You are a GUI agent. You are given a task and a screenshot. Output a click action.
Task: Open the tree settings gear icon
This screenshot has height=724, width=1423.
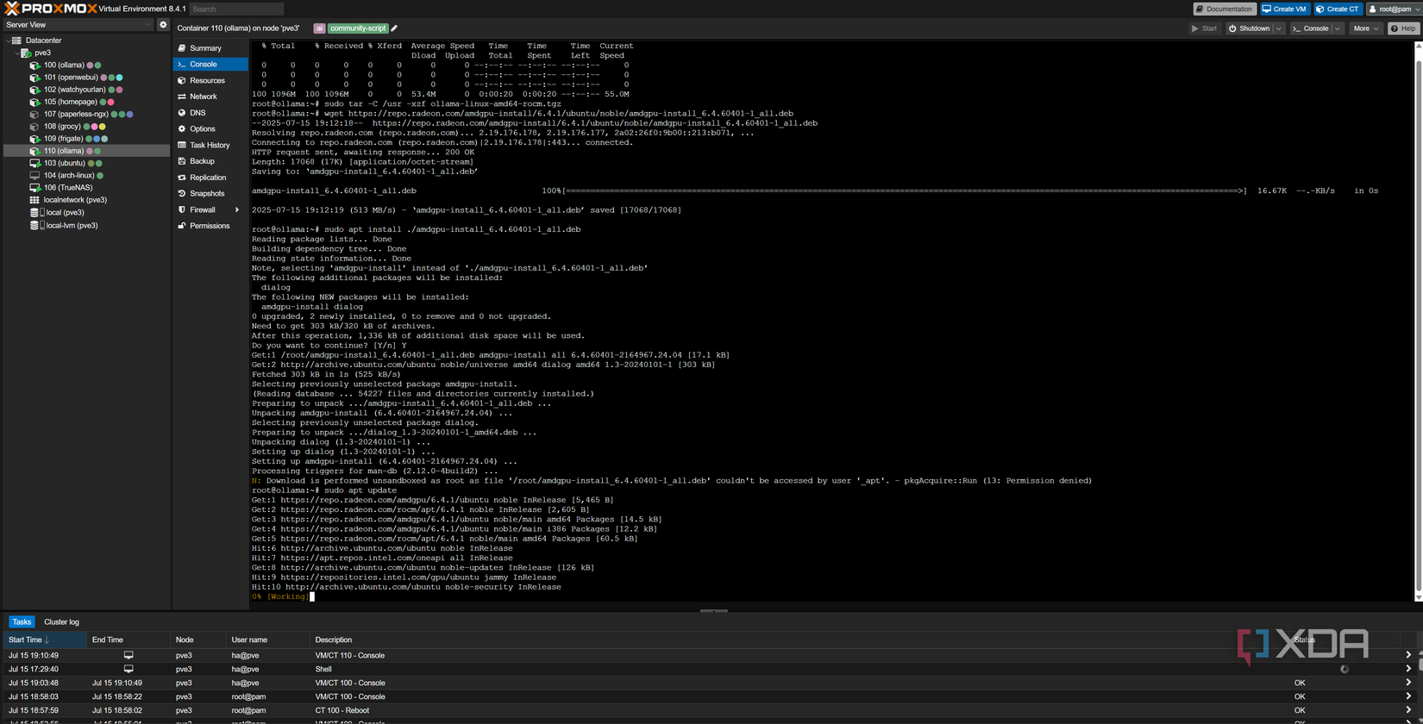tap(163, 25)
